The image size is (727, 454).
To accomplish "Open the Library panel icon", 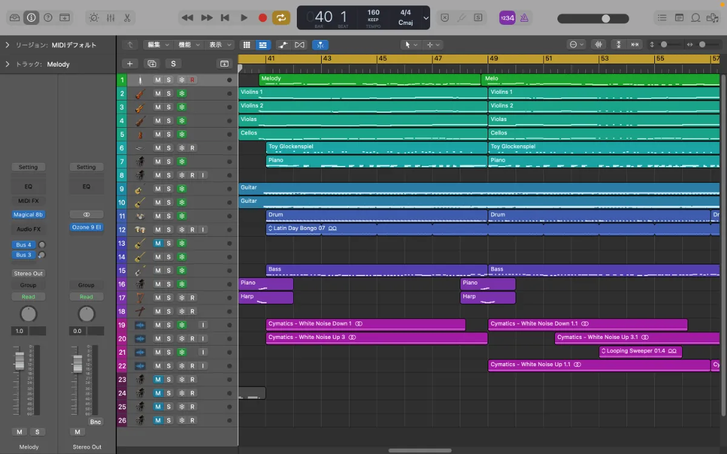I will coord(15,18).
